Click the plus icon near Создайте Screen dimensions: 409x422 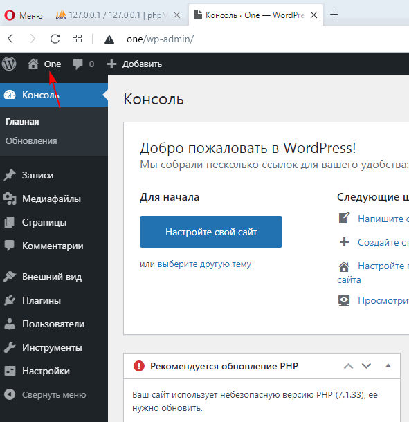(x=344, y=242)
